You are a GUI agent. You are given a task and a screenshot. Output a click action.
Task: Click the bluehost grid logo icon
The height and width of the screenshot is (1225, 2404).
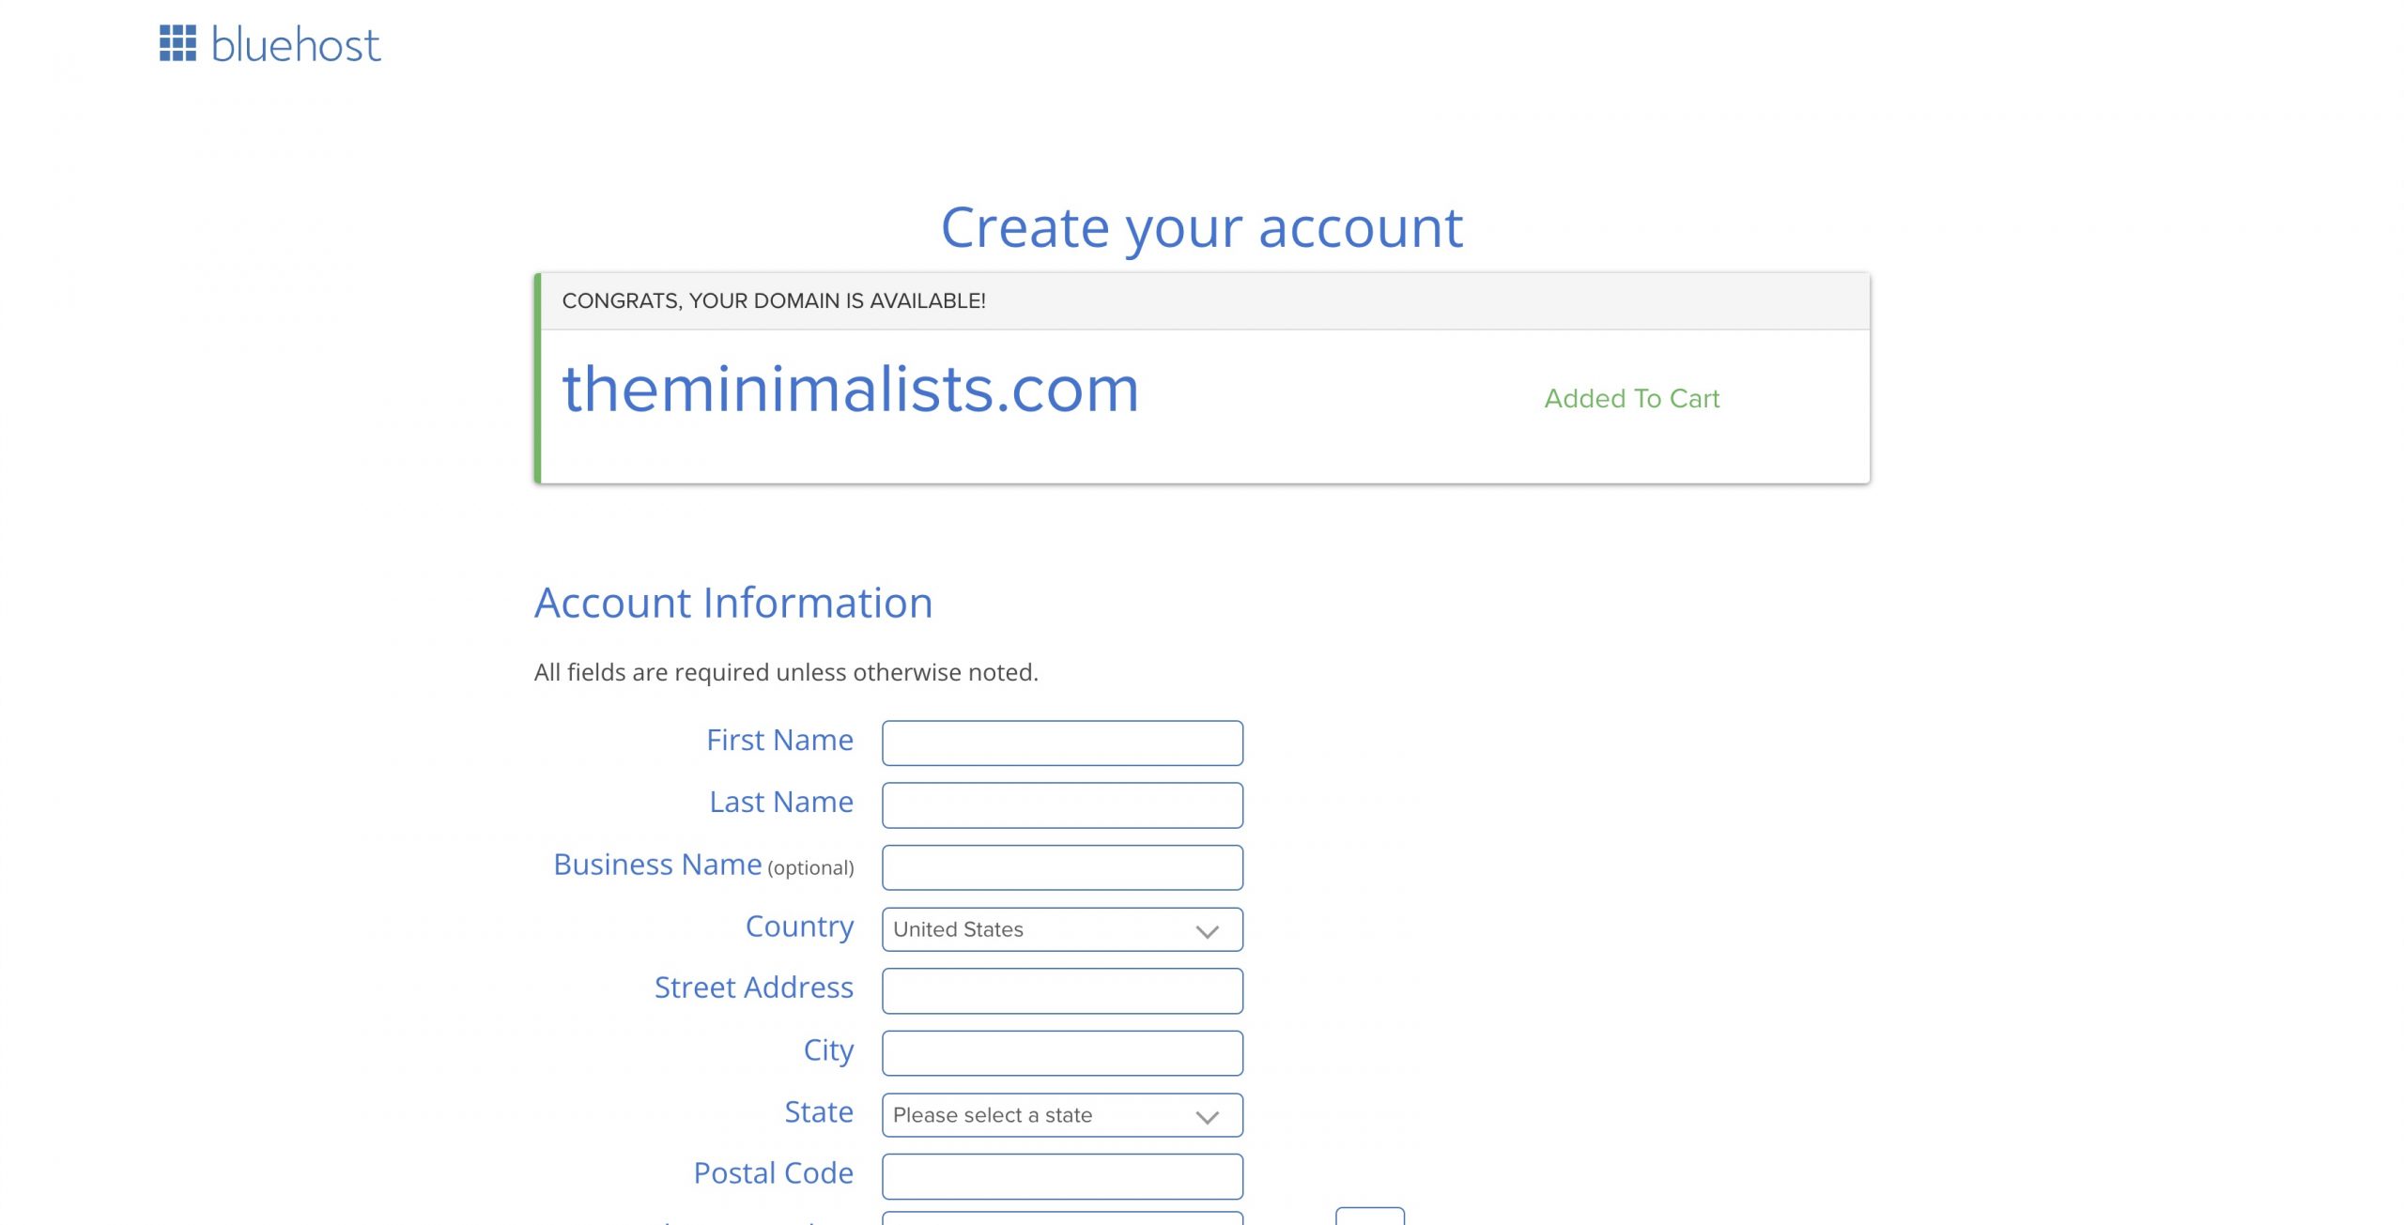click(x=177, y=44)
